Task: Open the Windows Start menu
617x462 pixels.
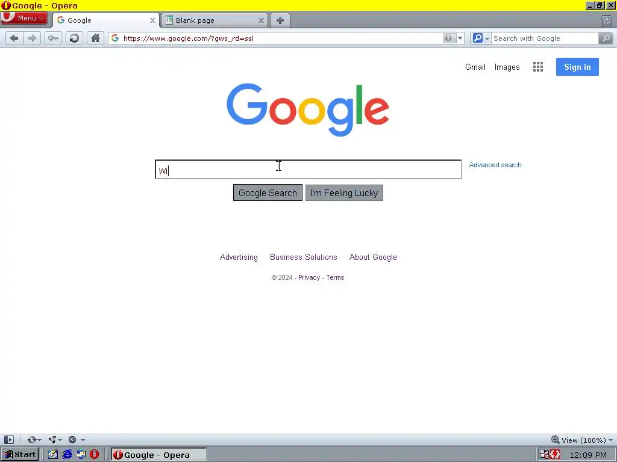Action: (20, 455)
